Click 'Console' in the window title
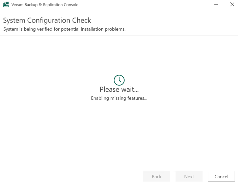This screenshot has width=238, height=185. coord(70,5)
